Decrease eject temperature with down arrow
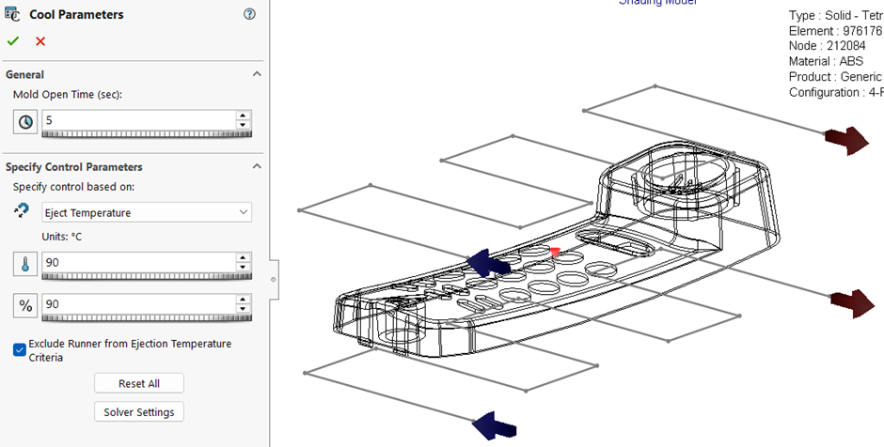 [243, 267]
